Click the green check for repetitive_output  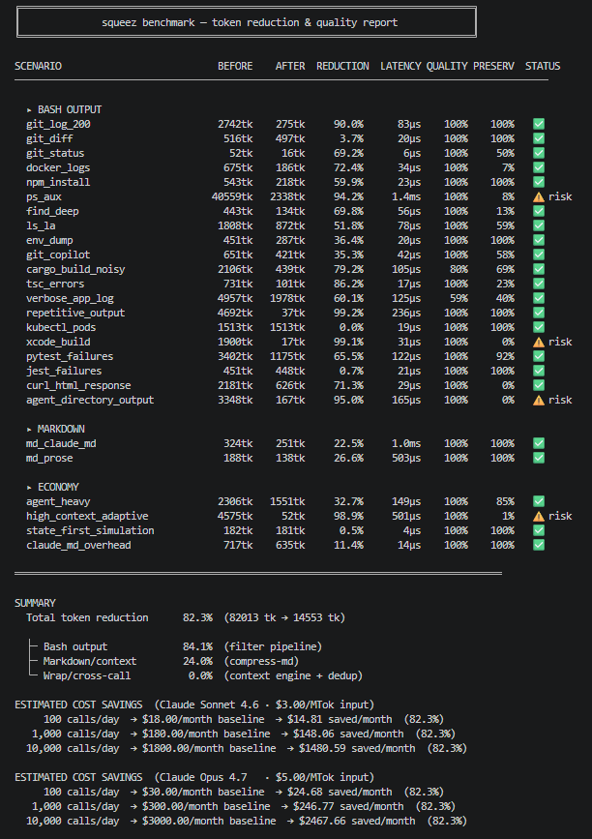539,313
